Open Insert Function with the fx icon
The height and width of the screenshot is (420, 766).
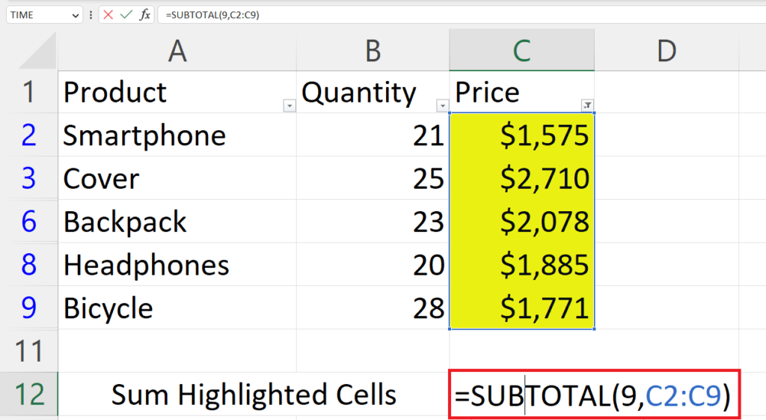coord(144,15)
